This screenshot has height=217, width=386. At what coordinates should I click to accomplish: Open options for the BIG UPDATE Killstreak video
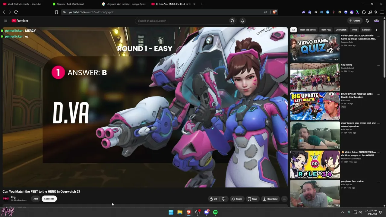point(379,95)
